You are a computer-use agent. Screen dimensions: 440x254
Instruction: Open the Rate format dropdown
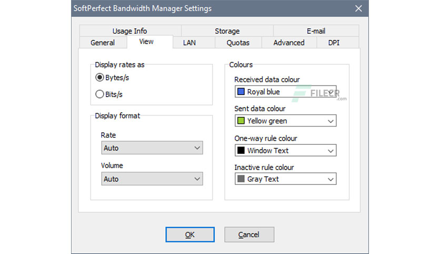[152, 147]
